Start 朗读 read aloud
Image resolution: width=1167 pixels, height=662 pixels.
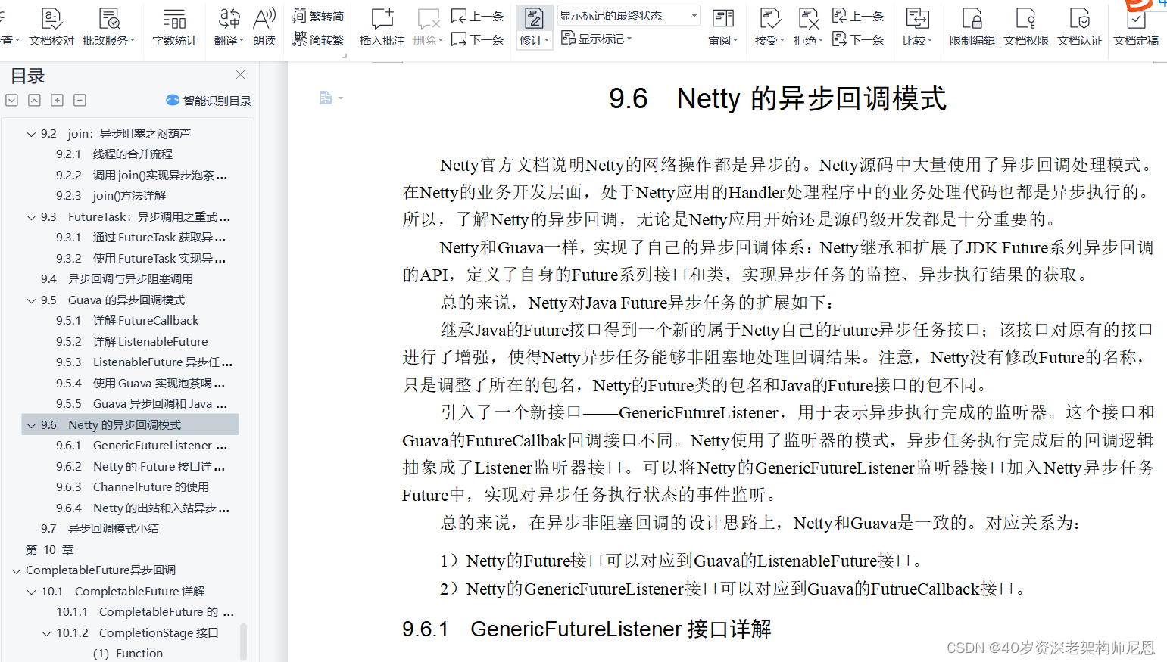[x=264, y=26]
